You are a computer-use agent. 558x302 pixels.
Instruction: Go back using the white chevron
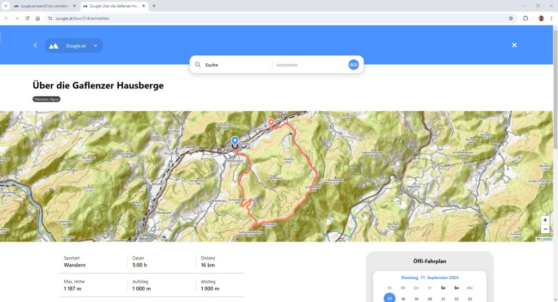point(35,45)
